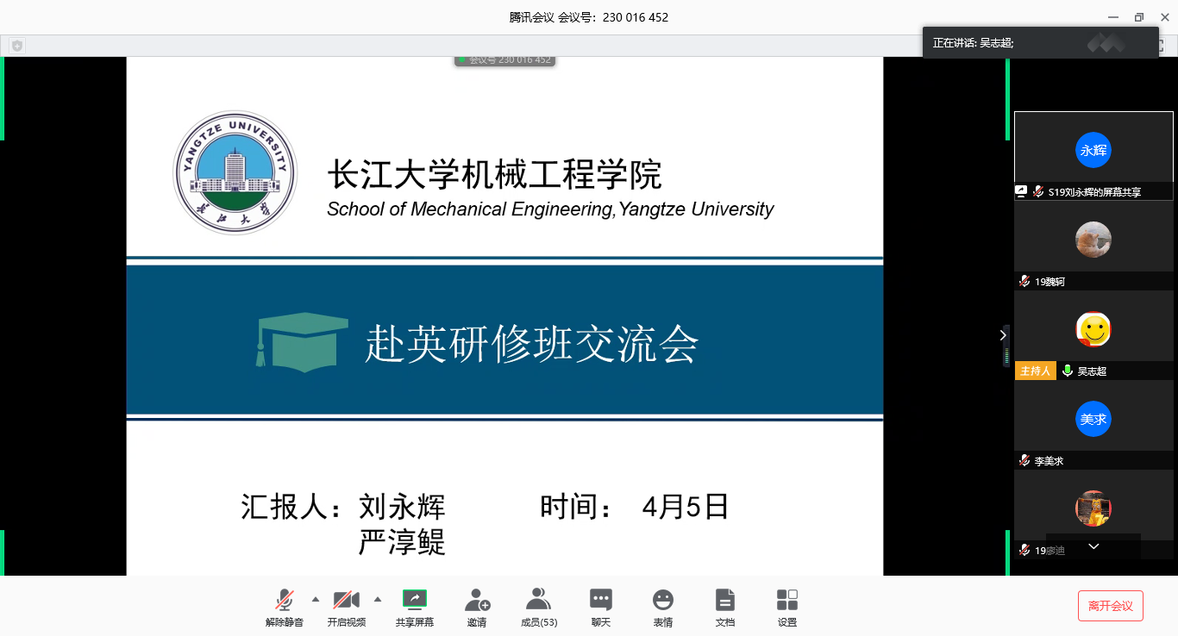The height and width of the screenshot is (636, 1178).
Task: Click the red 离开会议 leave button
Action: (x=1110, y=606)
